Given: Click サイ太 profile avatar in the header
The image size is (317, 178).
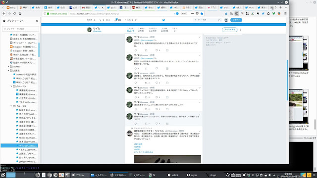Looking at the screenshot, I should 89,30.
